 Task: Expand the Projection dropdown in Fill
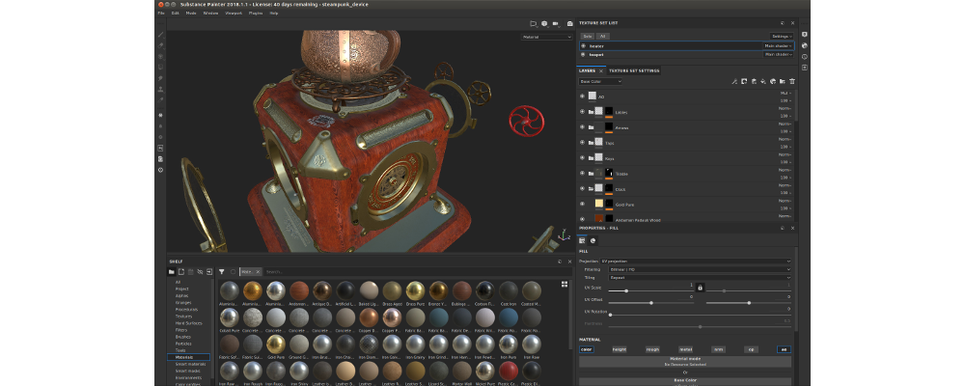[x=695, y=261]
